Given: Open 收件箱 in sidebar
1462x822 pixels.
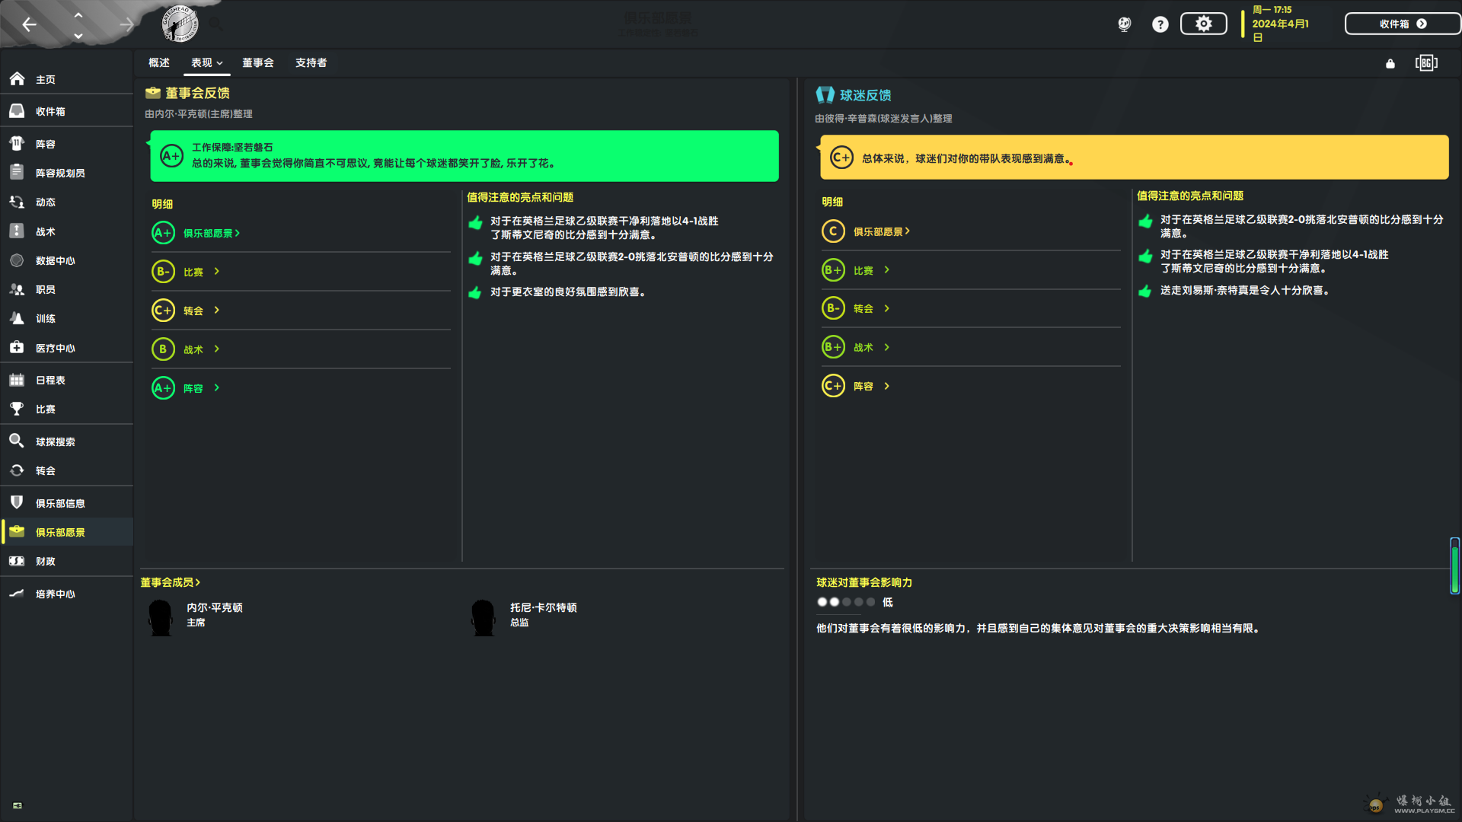Looking at the screenshot, I should (x=66, y=111).
